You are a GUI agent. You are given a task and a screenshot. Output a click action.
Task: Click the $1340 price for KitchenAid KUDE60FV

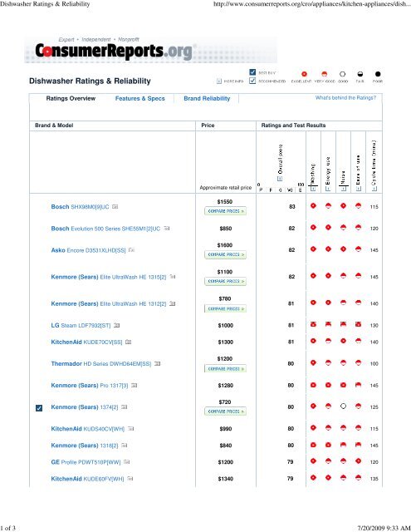(x=225, y=479)
